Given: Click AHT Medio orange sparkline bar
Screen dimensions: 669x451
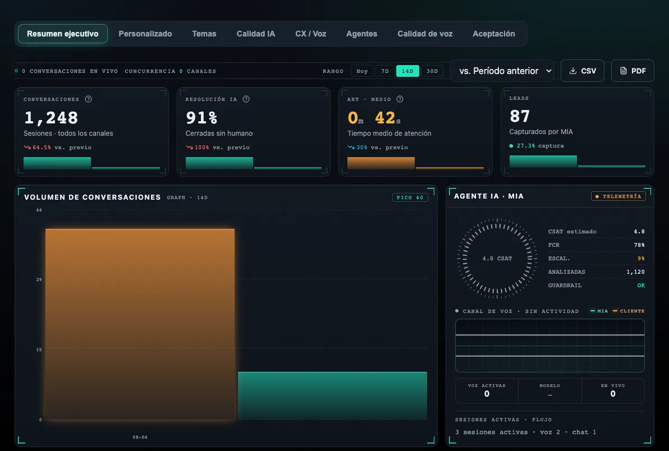Looking at the screenshot, I should point(381,163).
